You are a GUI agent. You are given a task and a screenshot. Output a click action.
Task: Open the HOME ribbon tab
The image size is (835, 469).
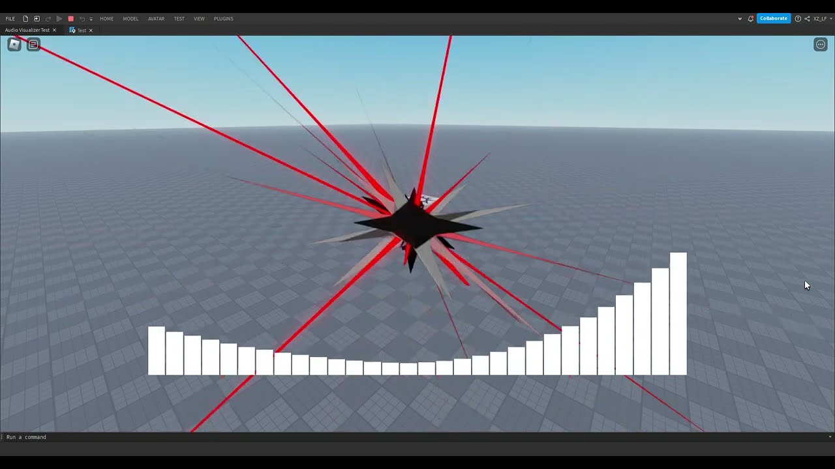coord(106,19)
